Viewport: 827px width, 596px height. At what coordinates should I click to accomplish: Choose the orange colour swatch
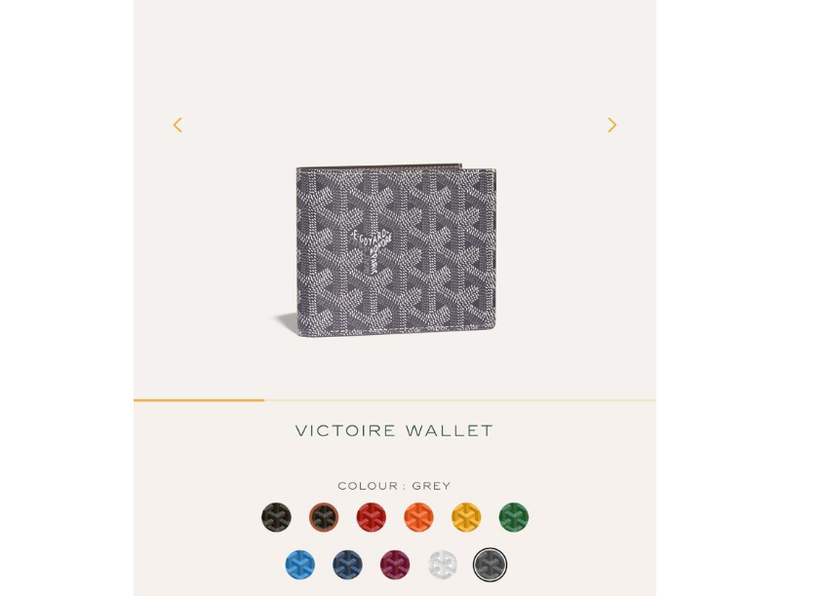tap(418, 517)
